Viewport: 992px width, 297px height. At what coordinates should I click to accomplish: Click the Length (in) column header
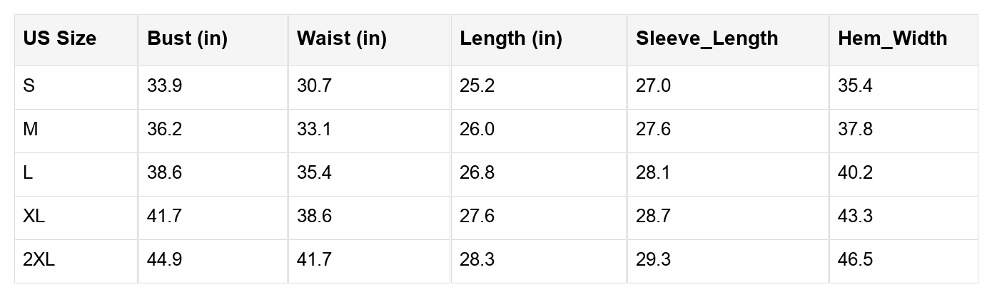(511, 38)
